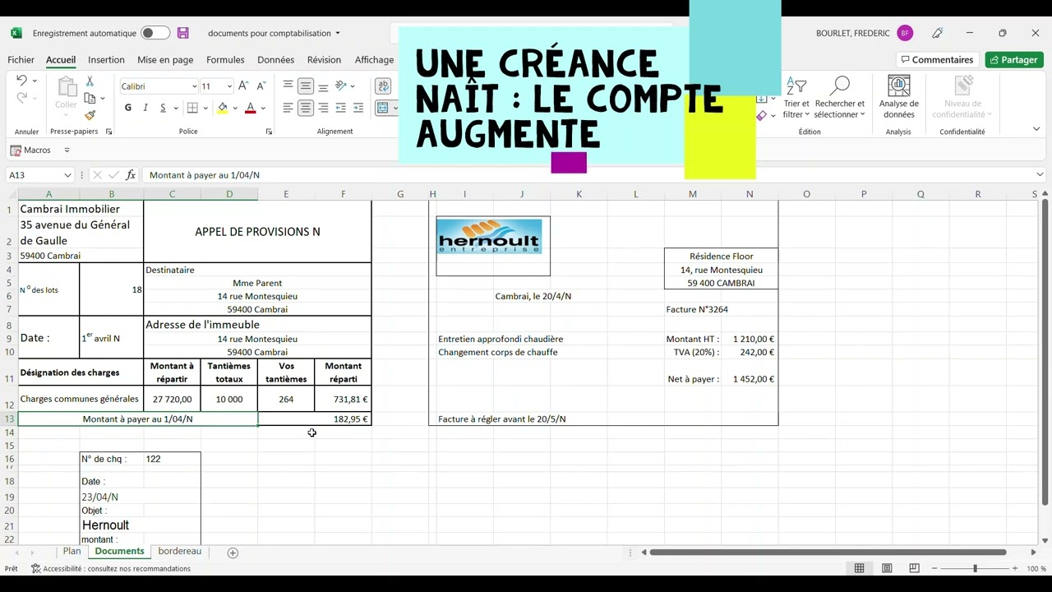The image size is (1052, 592).
Task: Click the green Partager button
Action: pyautogui.click(x=1014, y=60)
